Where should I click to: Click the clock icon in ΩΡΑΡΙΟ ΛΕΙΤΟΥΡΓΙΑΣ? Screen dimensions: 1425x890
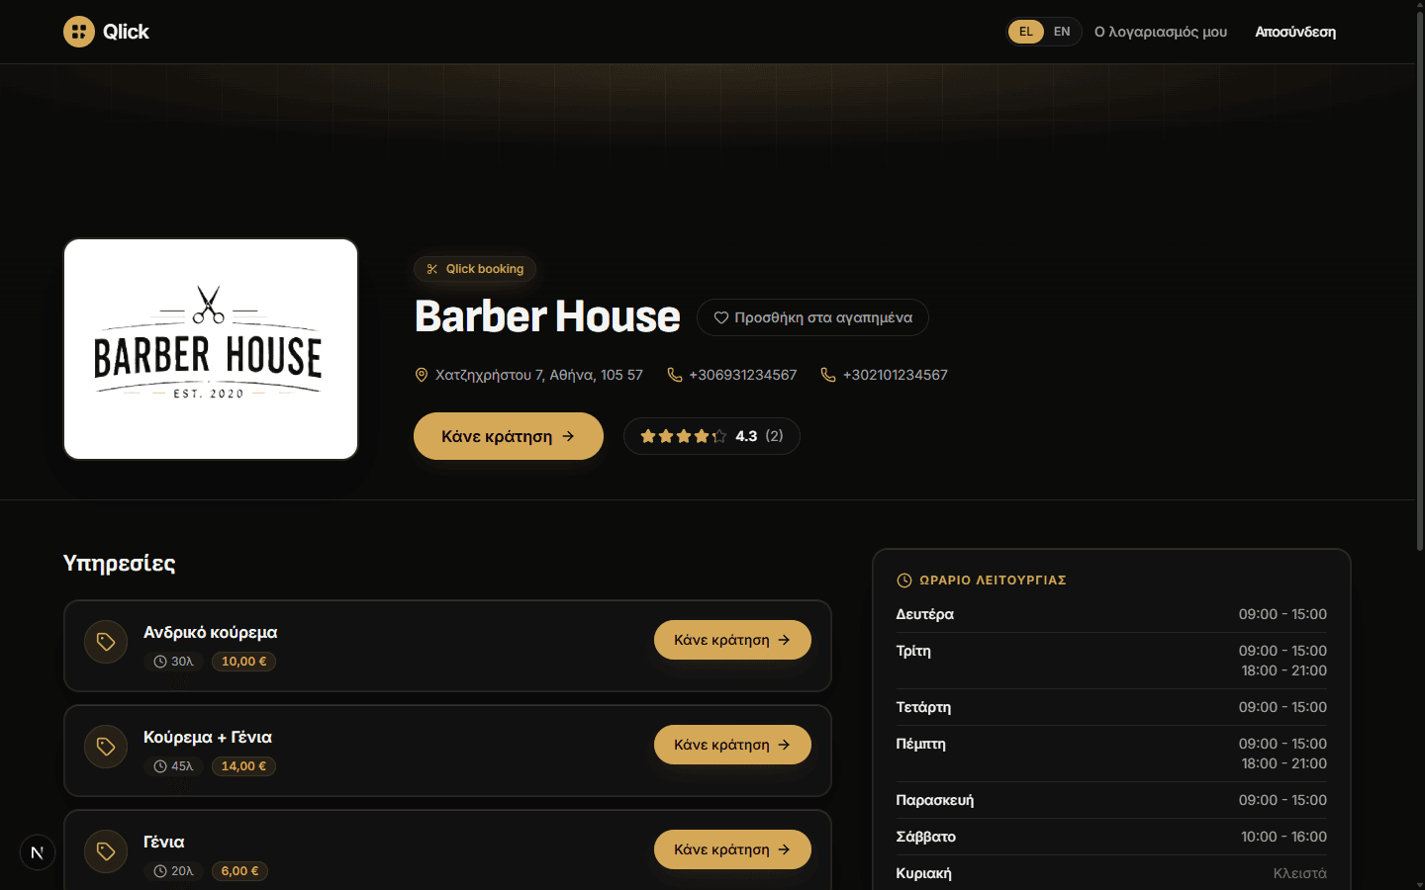pos(903,580)
